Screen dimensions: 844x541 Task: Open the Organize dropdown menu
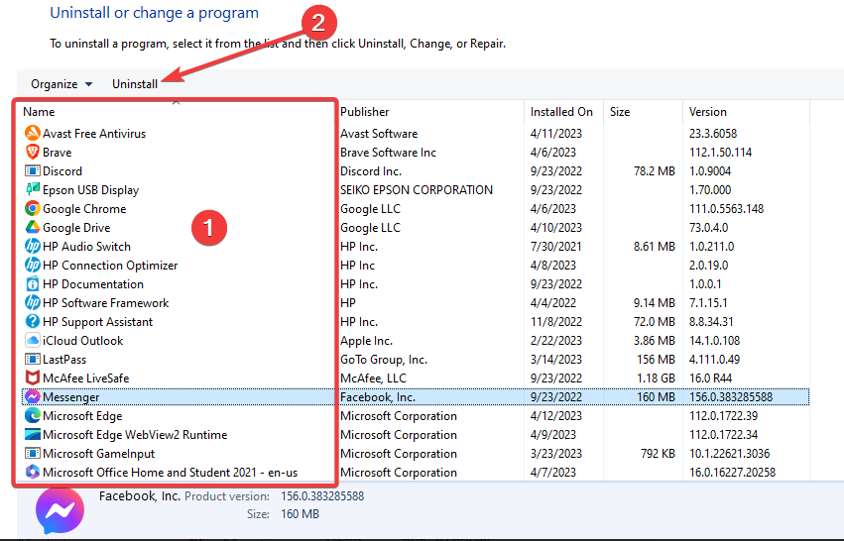tap(61, 84)
